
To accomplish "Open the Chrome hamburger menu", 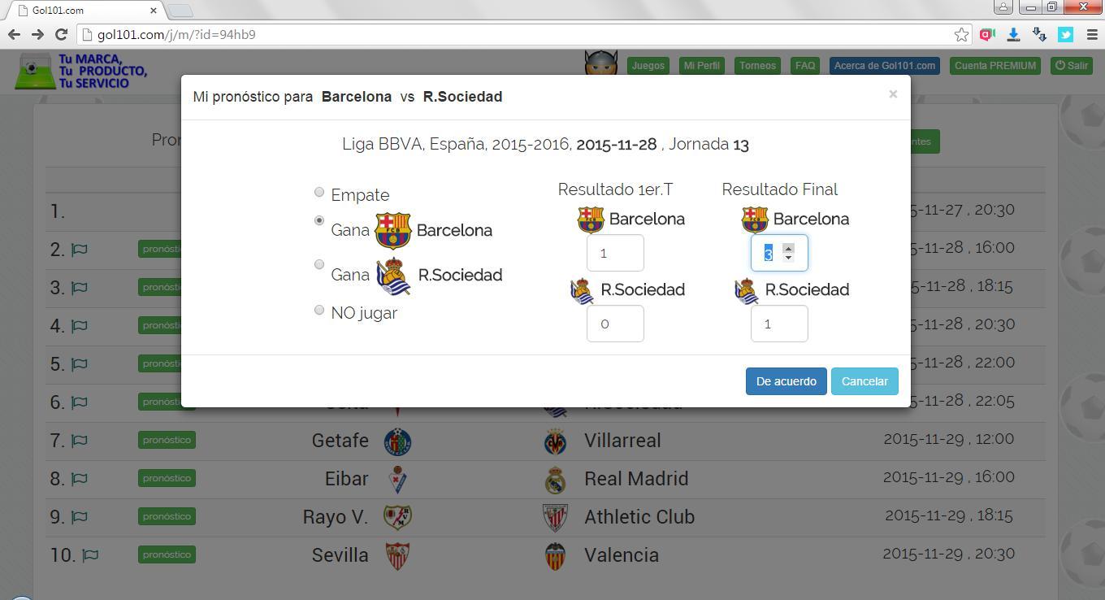I will point(1091,35).
